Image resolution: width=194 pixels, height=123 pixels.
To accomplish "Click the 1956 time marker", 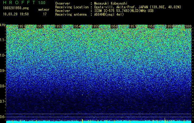I will (114, 26).
